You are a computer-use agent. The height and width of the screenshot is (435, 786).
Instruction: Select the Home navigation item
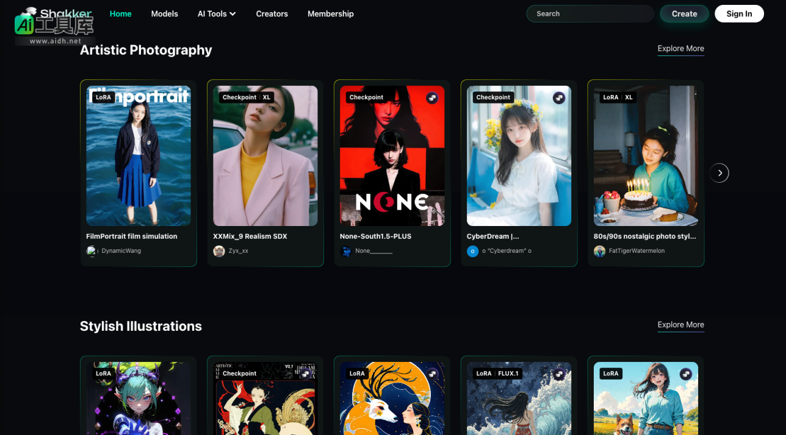pyautogui.click(x=120, y=13)
